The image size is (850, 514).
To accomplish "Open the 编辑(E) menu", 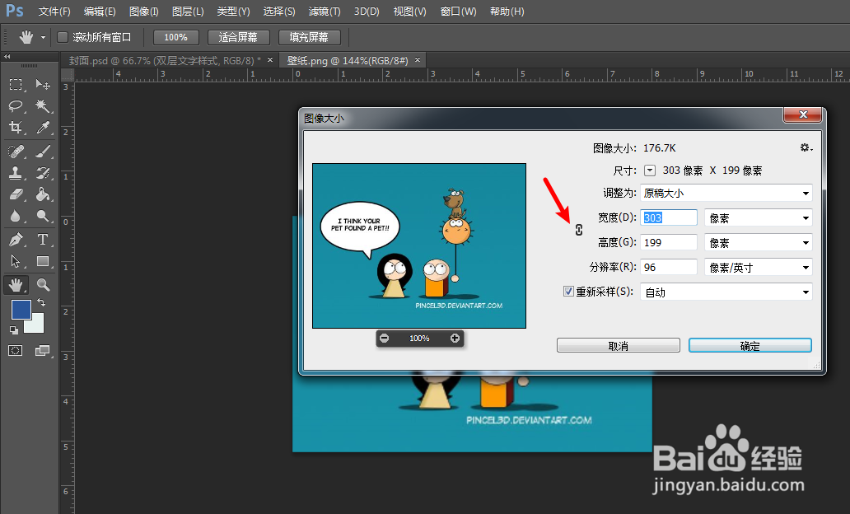I will 100,12.
